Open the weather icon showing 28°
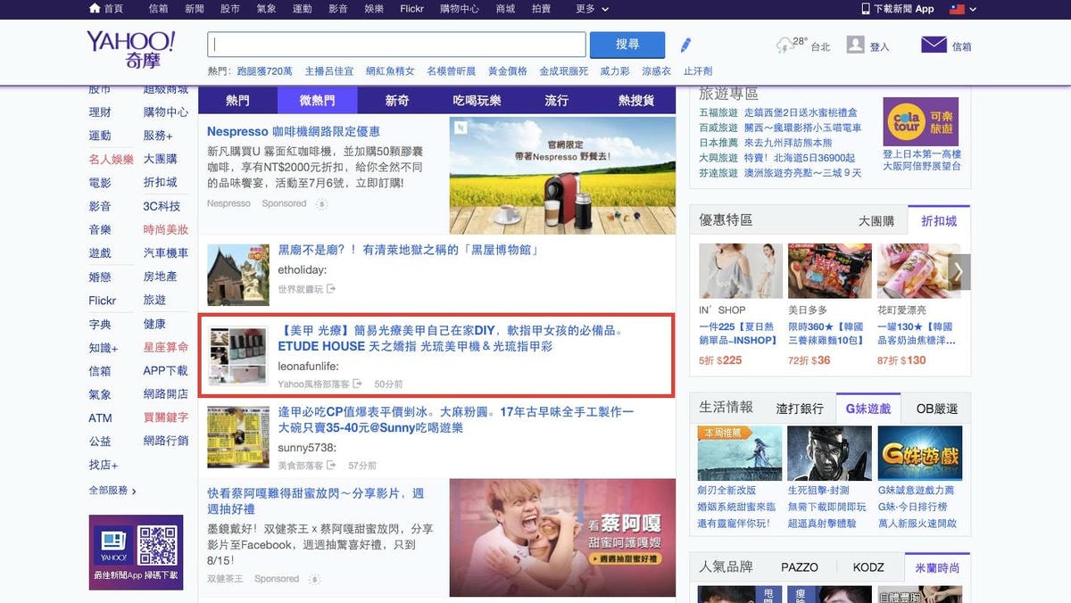The height and width of the screenshot is (603, 1071). (785, 45)
